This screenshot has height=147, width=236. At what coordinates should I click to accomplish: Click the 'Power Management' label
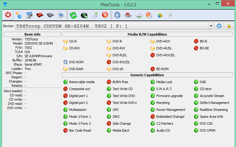(x=171, y=110)
